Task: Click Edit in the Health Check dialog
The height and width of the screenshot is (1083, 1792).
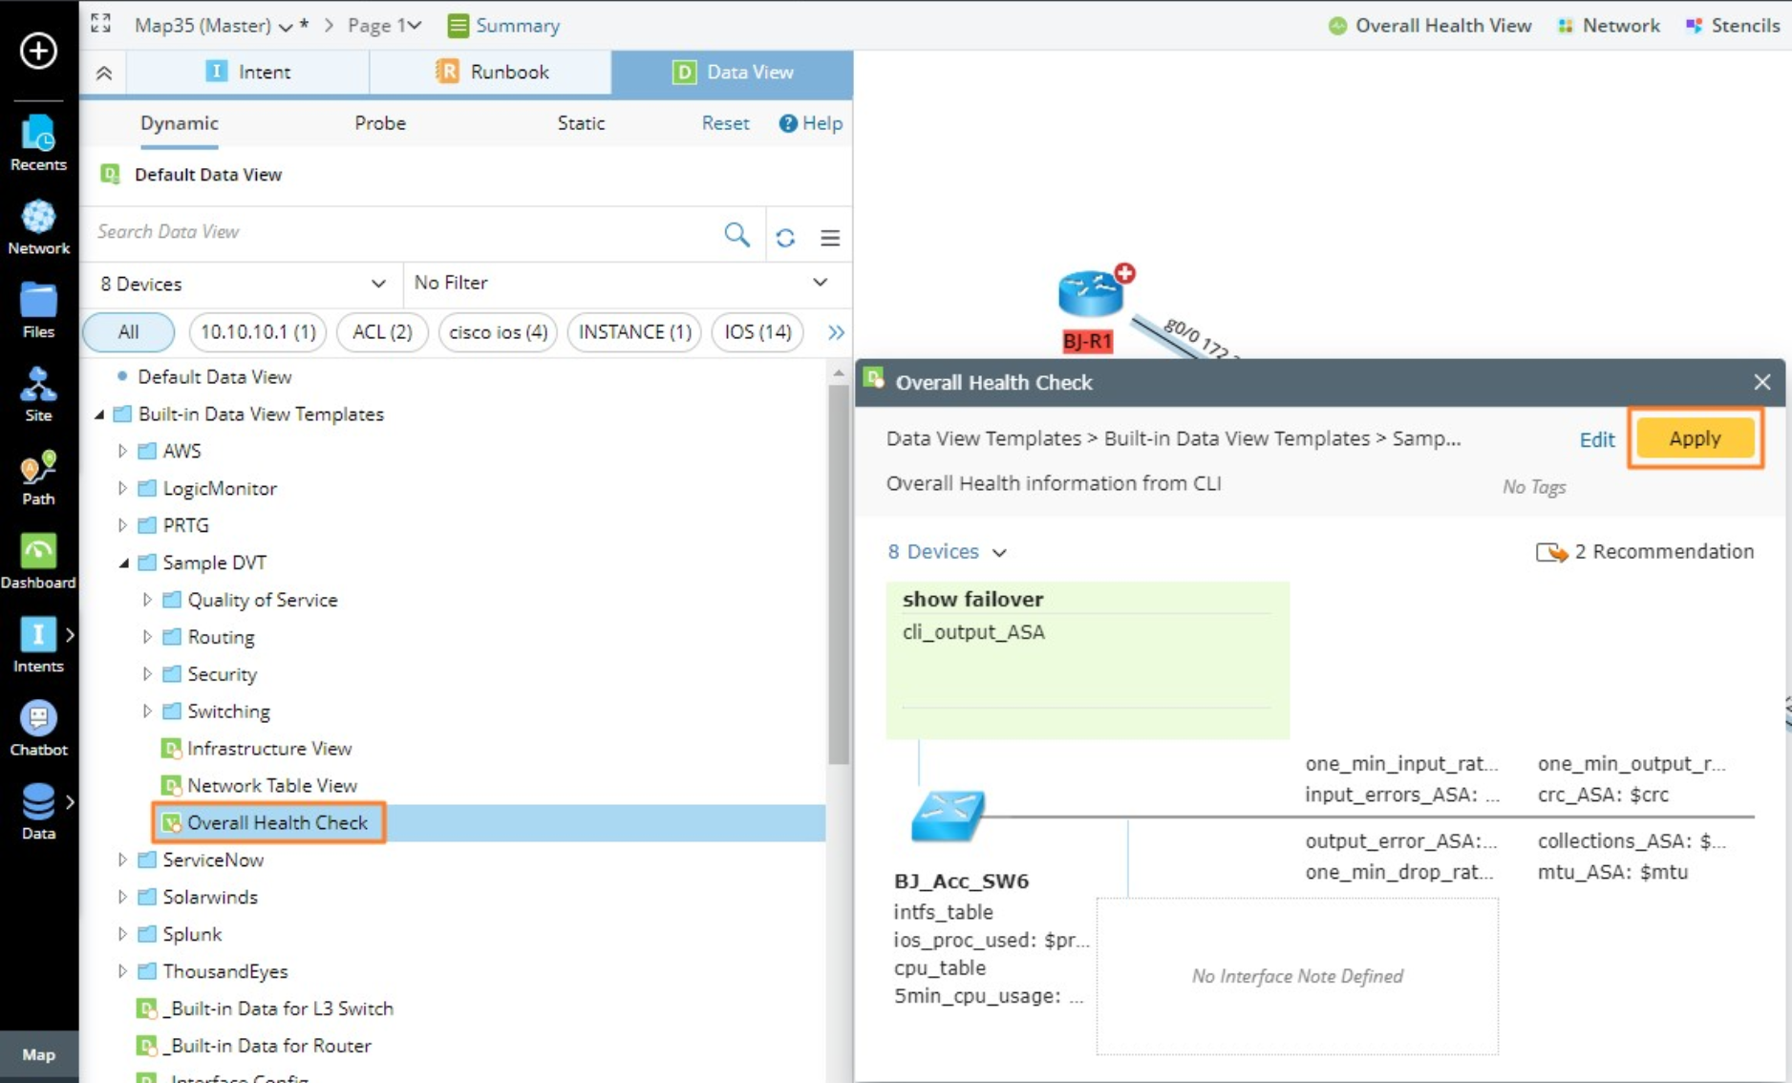Action: click(1596, 439)
